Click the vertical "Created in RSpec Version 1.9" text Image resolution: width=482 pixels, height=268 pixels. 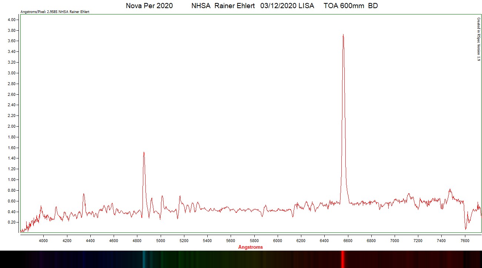click(x=478, y=39)
